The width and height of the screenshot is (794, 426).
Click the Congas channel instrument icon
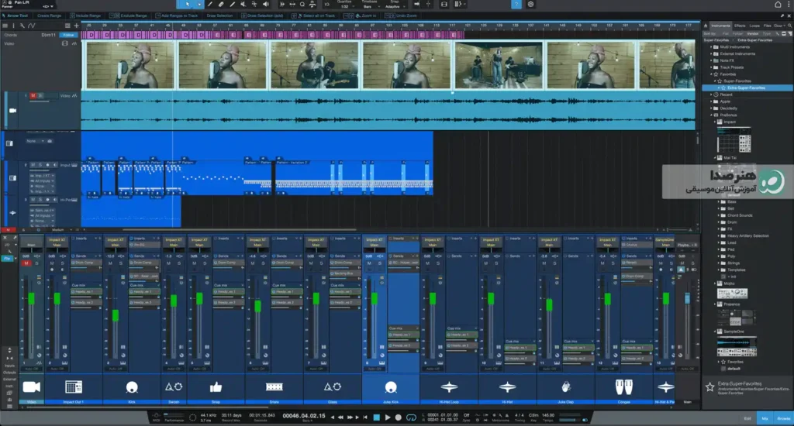click(623, 387)
